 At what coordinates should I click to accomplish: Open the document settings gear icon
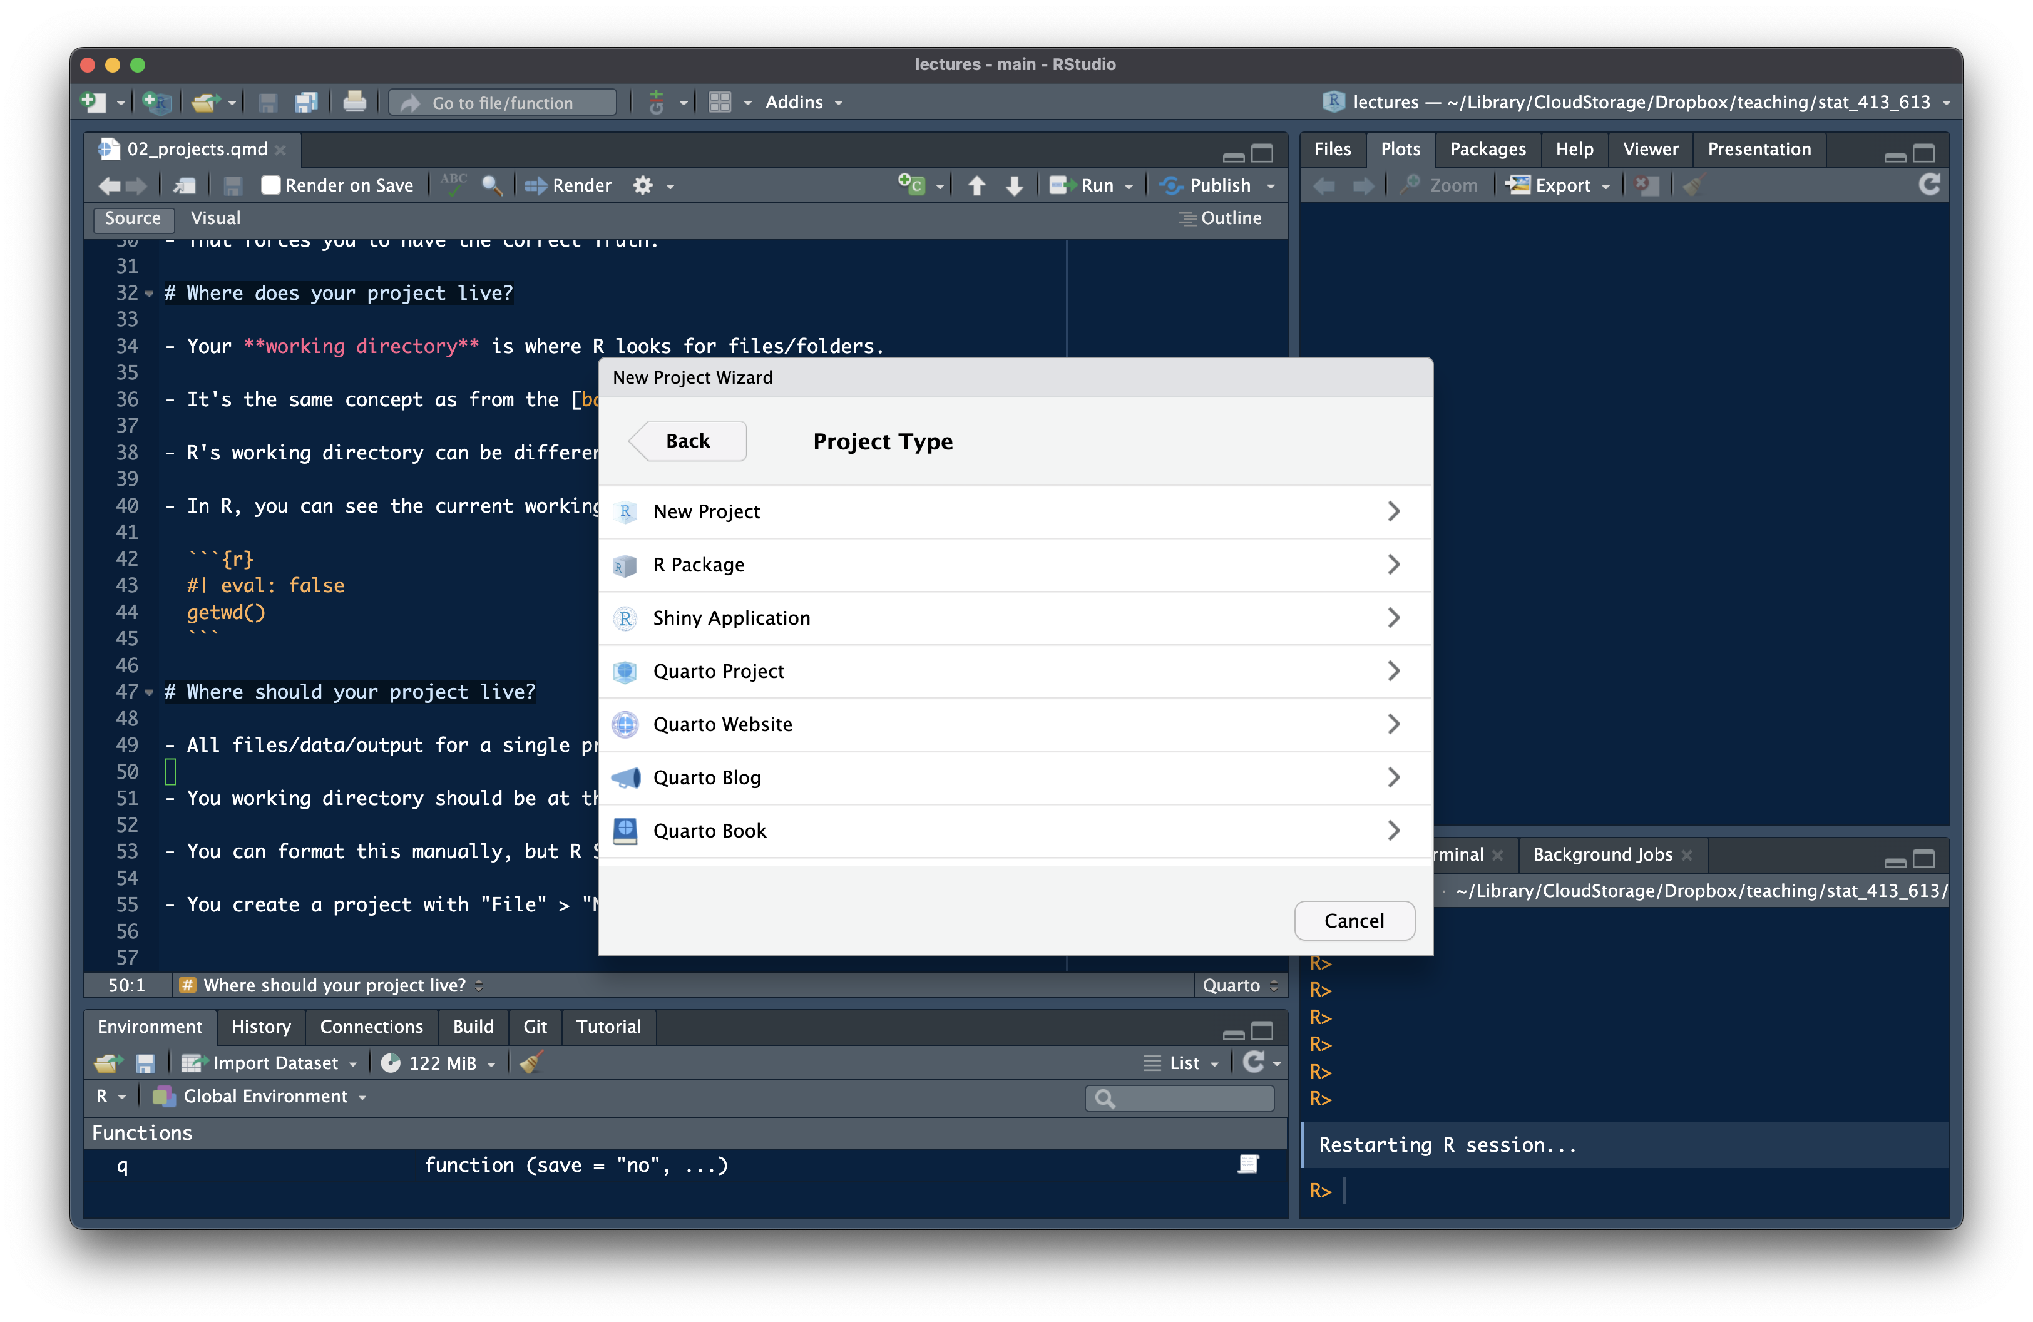(643, 185)
